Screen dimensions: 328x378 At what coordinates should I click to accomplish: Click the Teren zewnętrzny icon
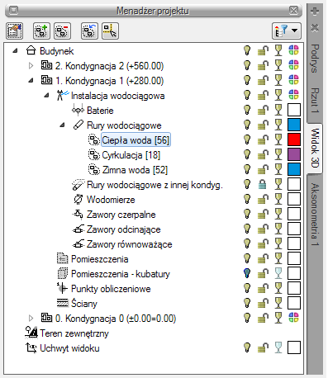tap(31, 333)
